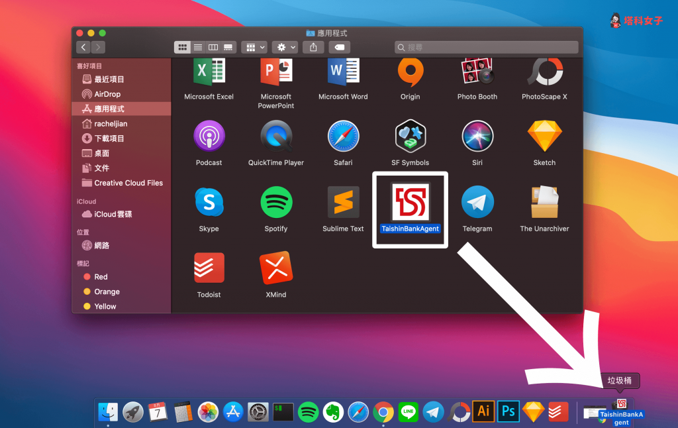
Task: Switch Finder to list view
Action: [x=197, y=47]
